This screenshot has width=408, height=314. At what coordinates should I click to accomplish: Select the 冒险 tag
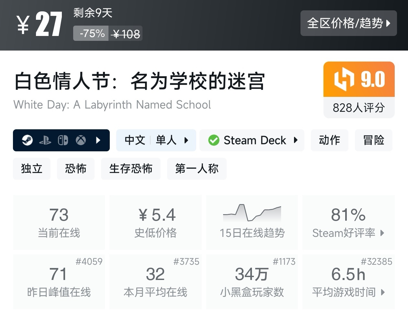[374, 140]
